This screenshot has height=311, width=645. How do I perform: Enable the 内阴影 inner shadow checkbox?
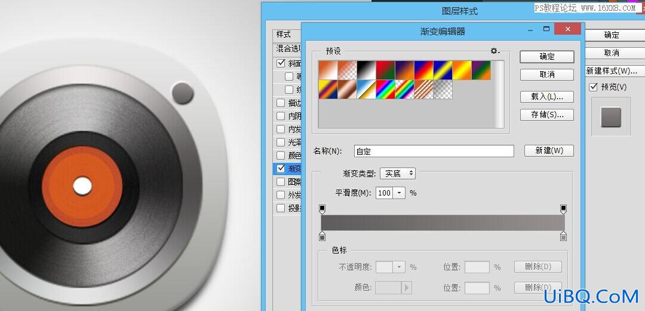(281, 116)
